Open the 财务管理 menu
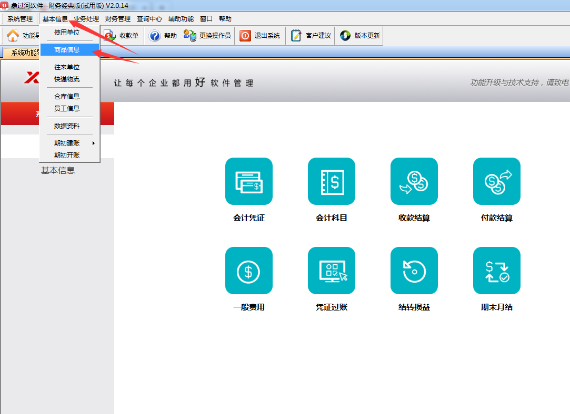Viewport: 570px width, 414px height. coord(118,19)
